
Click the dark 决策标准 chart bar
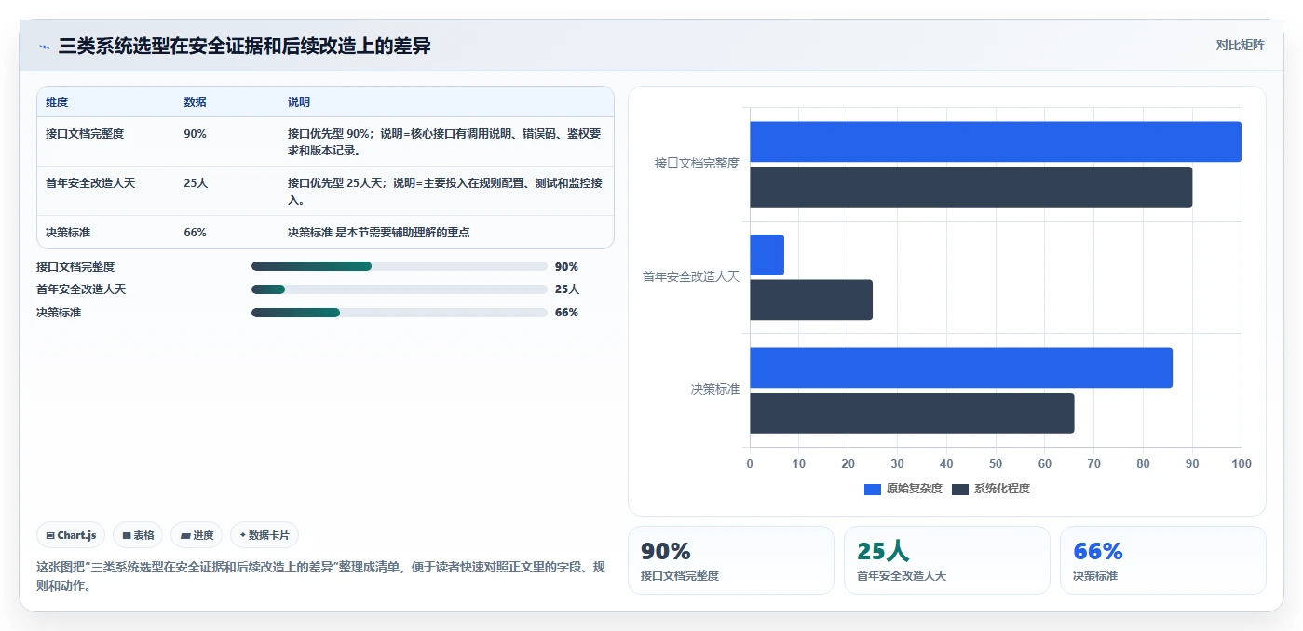[912, 413]
